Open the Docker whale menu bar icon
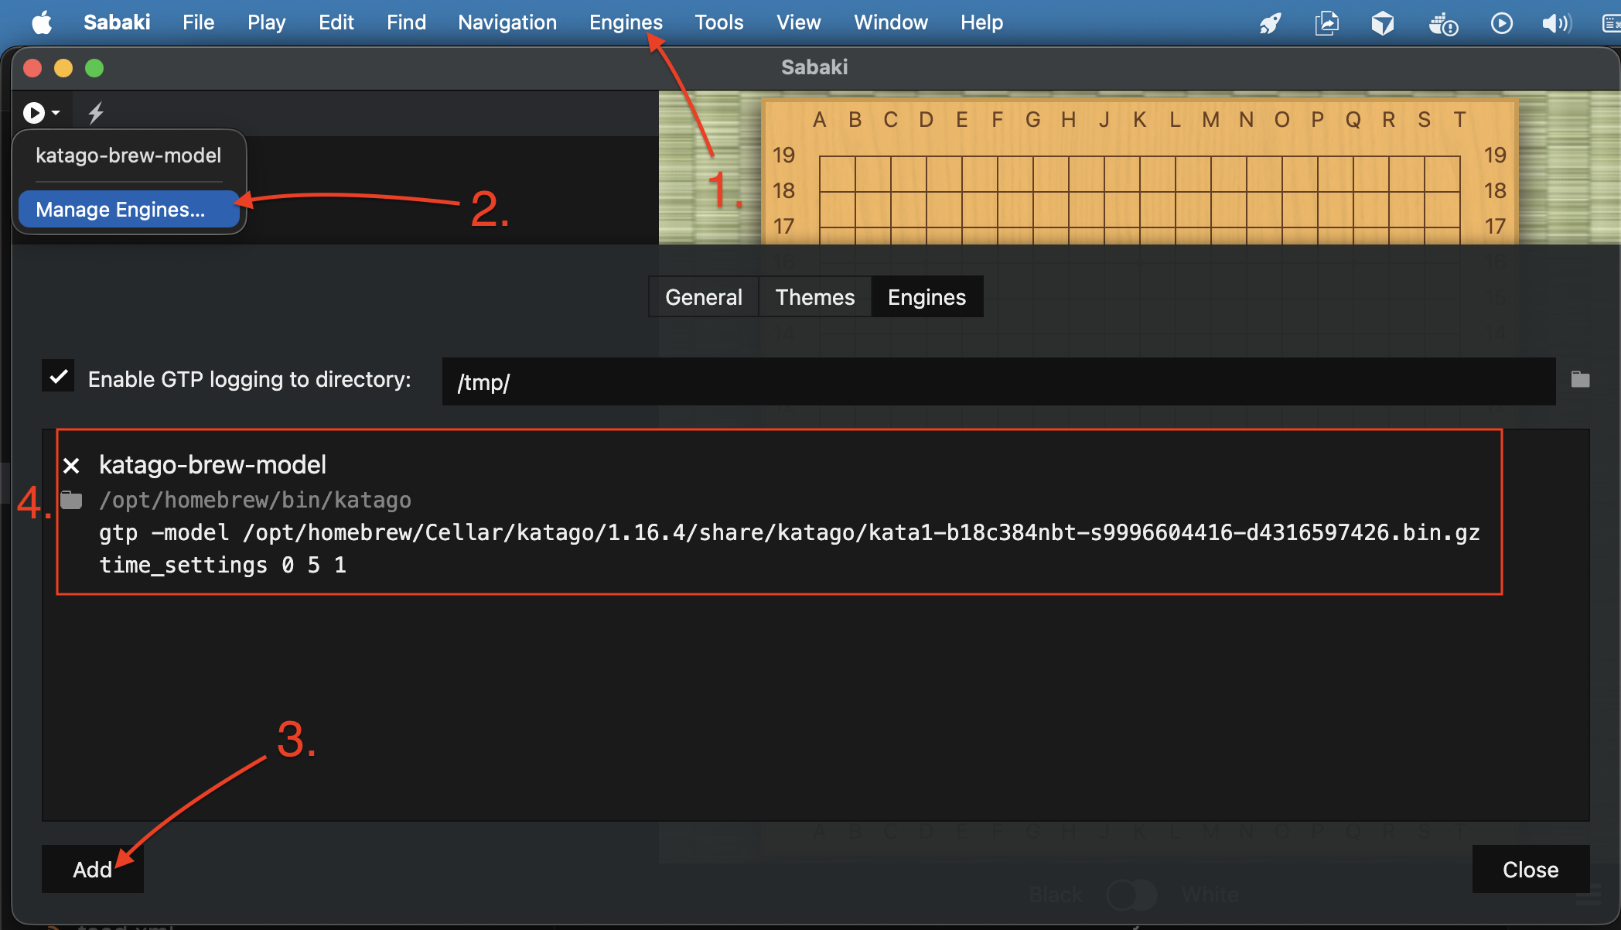This screenshot has height=930, width=1621. [1442, 23]
